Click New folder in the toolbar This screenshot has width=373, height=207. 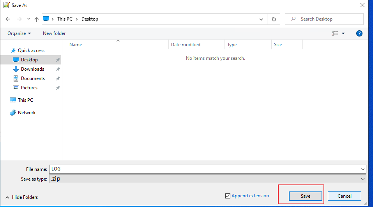point(54,33)
